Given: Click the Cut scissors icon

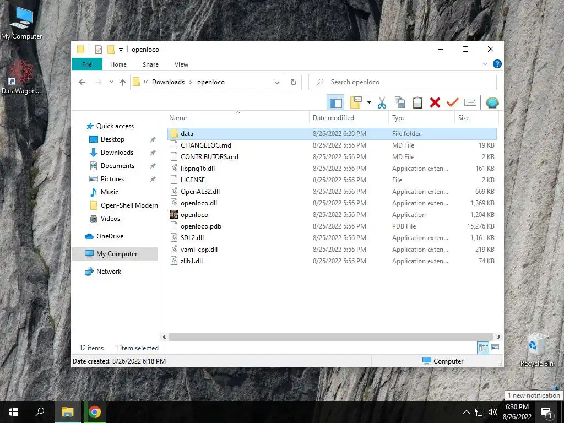Looking at the screenshot, I should point(382,103).
